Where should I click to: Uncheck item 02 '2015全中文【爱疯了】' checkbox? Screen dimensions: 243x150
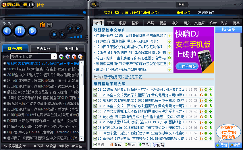pos(95,95)
